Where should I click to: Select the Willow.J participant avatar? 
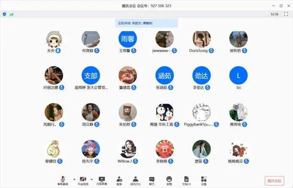127,149
